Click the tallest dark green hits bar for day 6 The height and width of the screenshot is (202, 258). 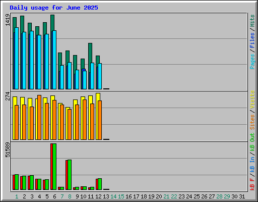click(52, 22)
